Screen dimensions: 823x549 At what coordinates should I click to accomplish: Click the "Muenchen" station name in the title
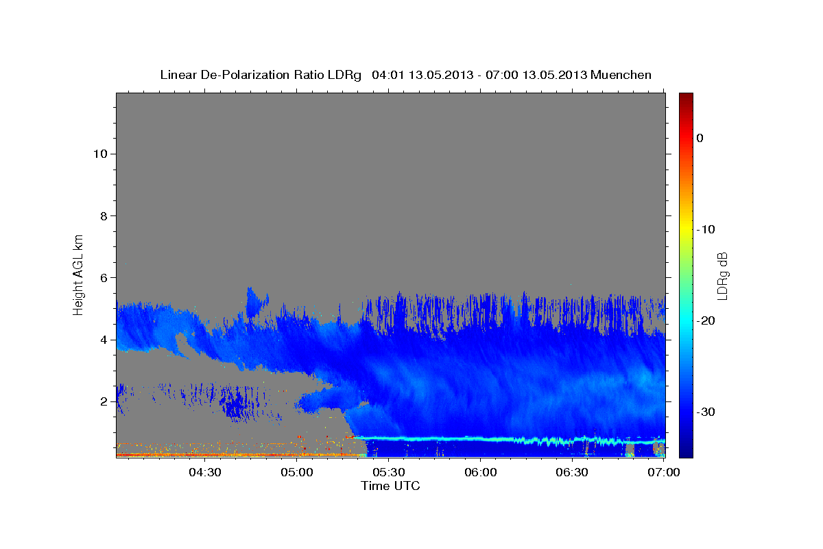tap(621, 75)
